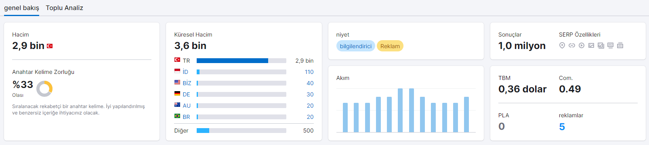Click the TR volume progress bar
The image size is (649, 145).
click(242, 61)
